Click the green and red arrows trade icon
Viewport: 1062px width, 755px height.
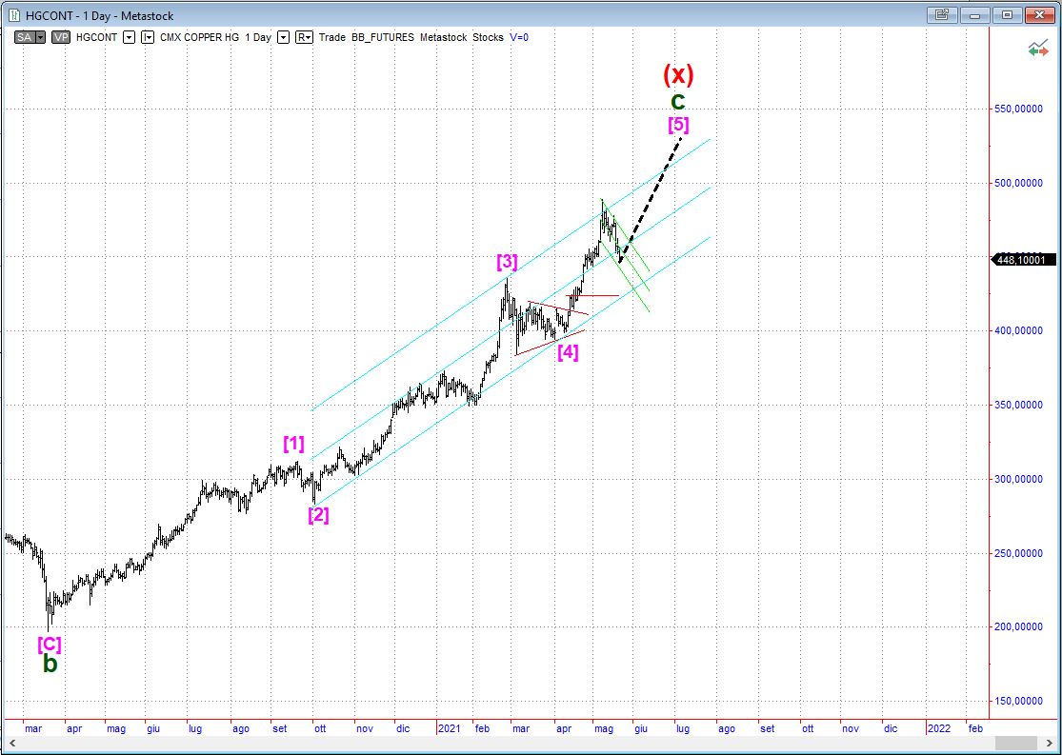(1037, 49)
